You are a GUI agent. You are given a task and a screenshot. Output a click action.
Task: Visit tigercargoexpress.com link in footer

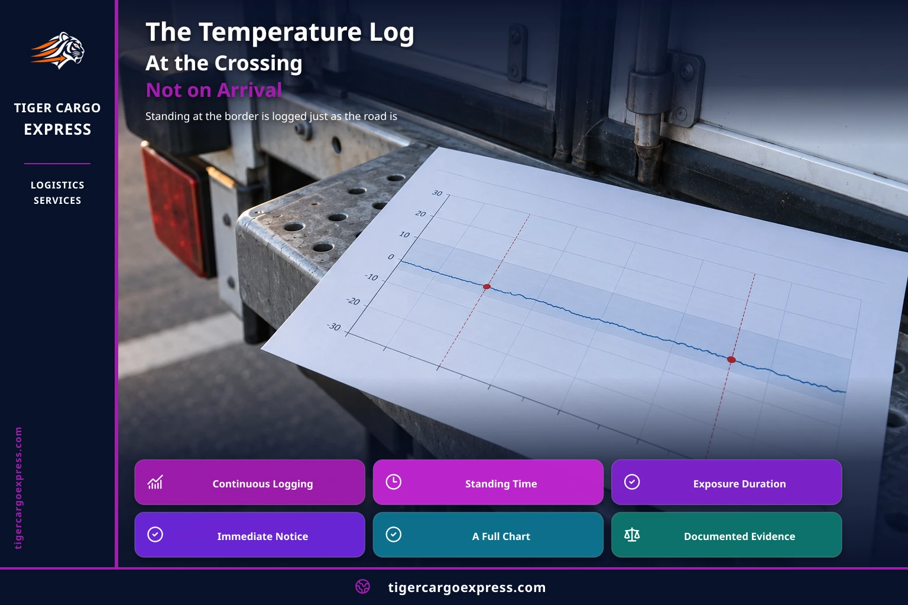[467, 587]
